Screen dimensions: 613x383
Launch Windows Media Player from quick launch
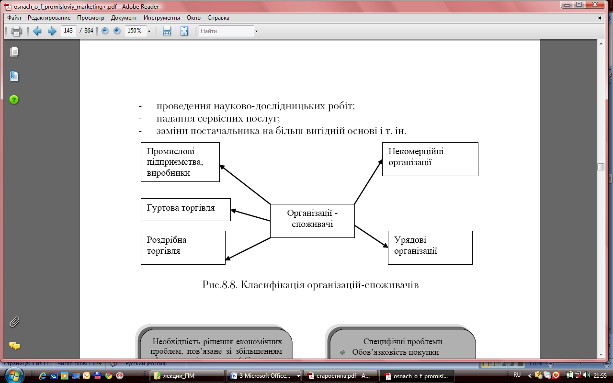coord(65,375)
